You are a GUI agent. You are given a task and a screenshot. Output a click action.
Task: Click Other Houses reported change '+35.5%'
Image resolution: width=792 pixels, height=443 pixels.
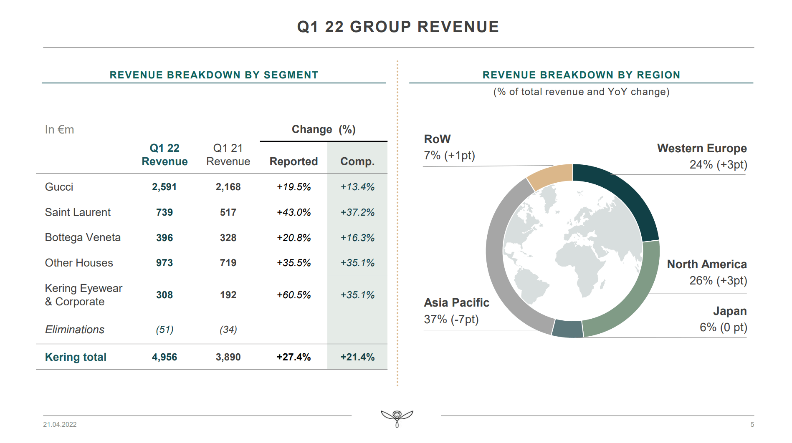294,263
